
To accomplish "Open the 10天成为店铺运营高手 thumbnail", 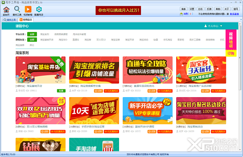I will click(94, 111).
